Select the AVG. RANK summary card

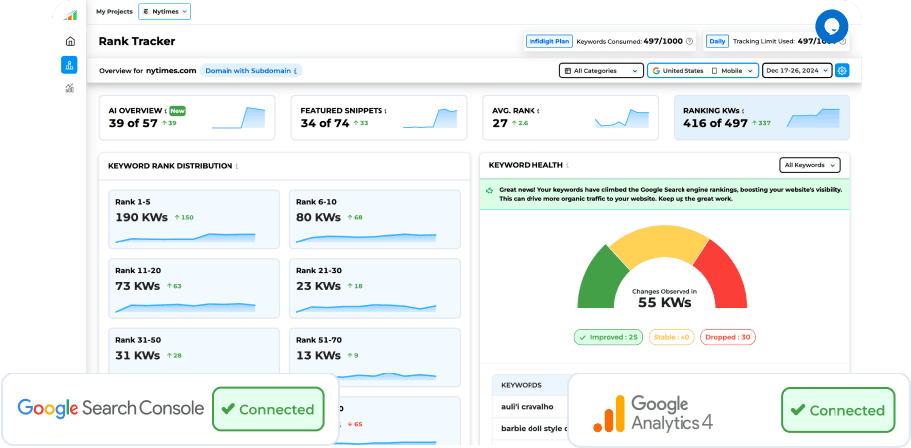point(570,118)
